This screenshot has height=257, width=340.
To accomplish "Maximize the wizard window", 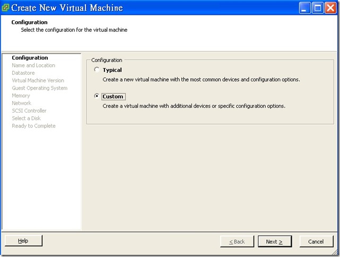I will point(317,8).
